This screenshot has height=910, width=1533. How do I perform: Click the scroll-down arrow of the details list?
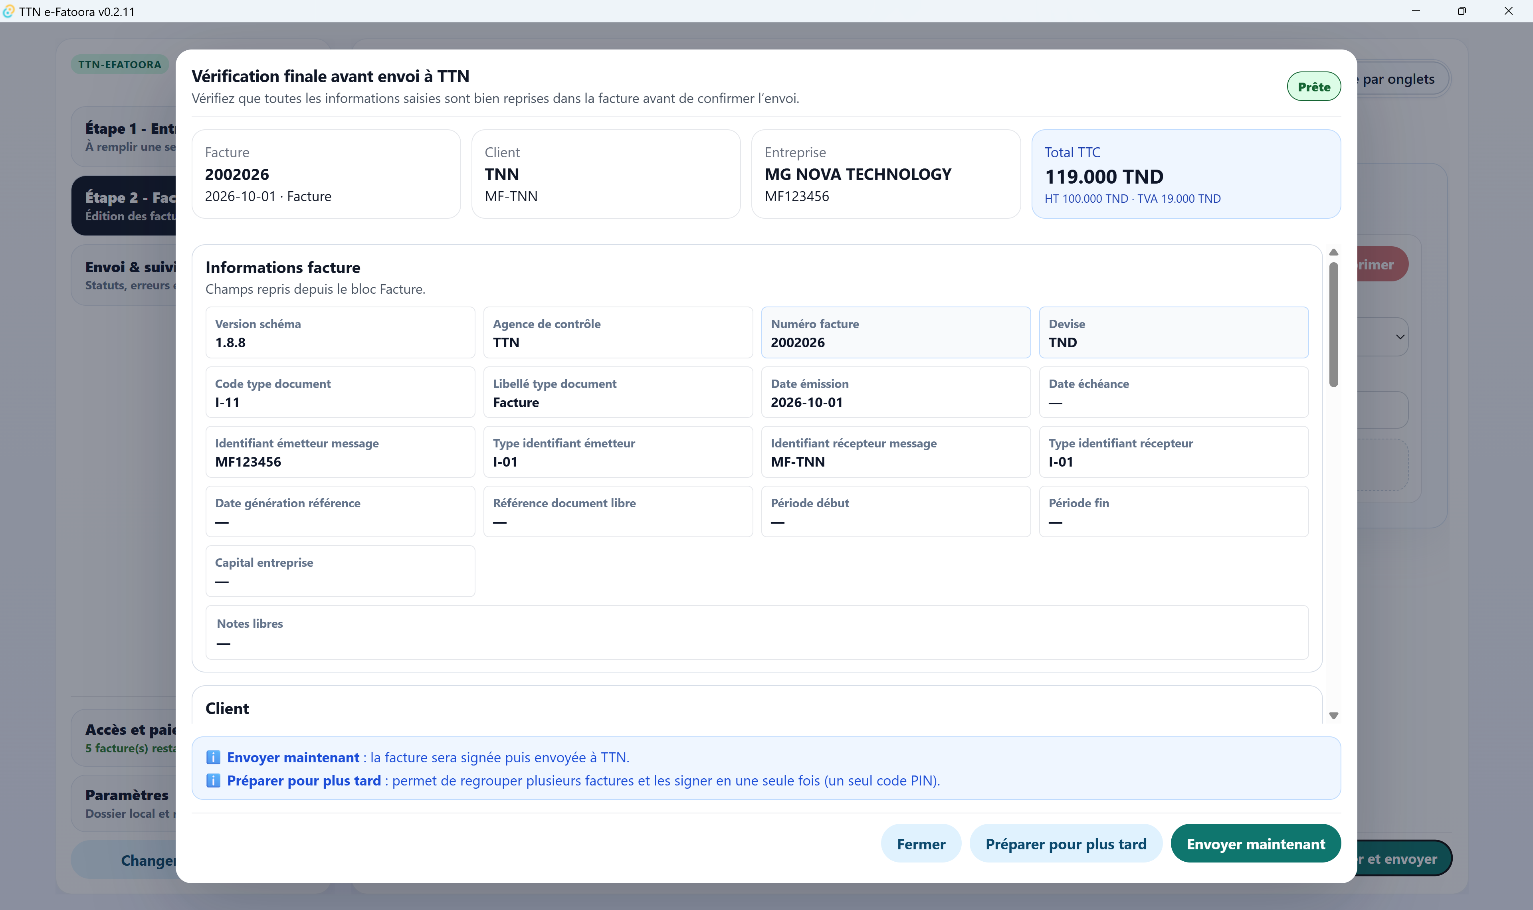pyautogui.click(x=1333, y=716)
